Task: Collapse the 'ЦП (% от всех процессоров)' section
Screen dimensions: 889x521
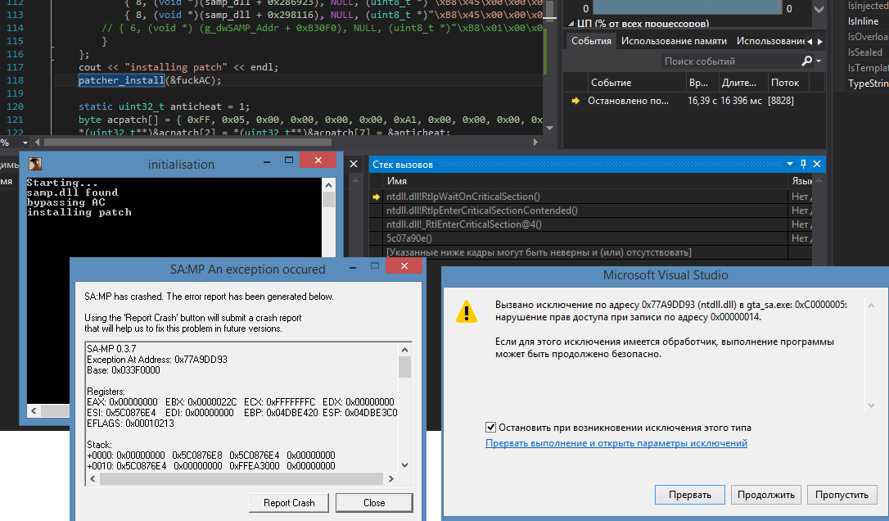Action: pos(571,24)
